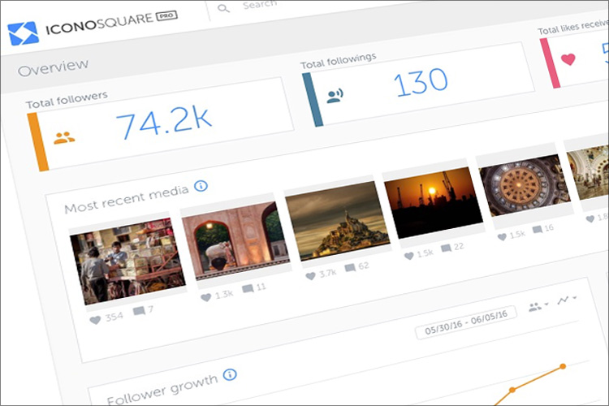
Task: Click heart icon showing 354 likes
Action: [x=95, y=320]
